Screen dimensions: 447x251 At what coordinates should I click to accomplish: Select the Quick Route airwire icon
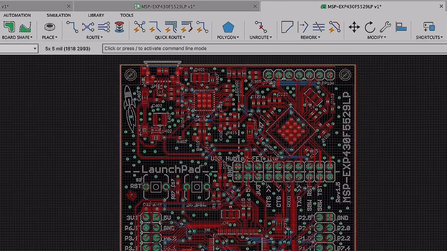click(x=140, y=27)
